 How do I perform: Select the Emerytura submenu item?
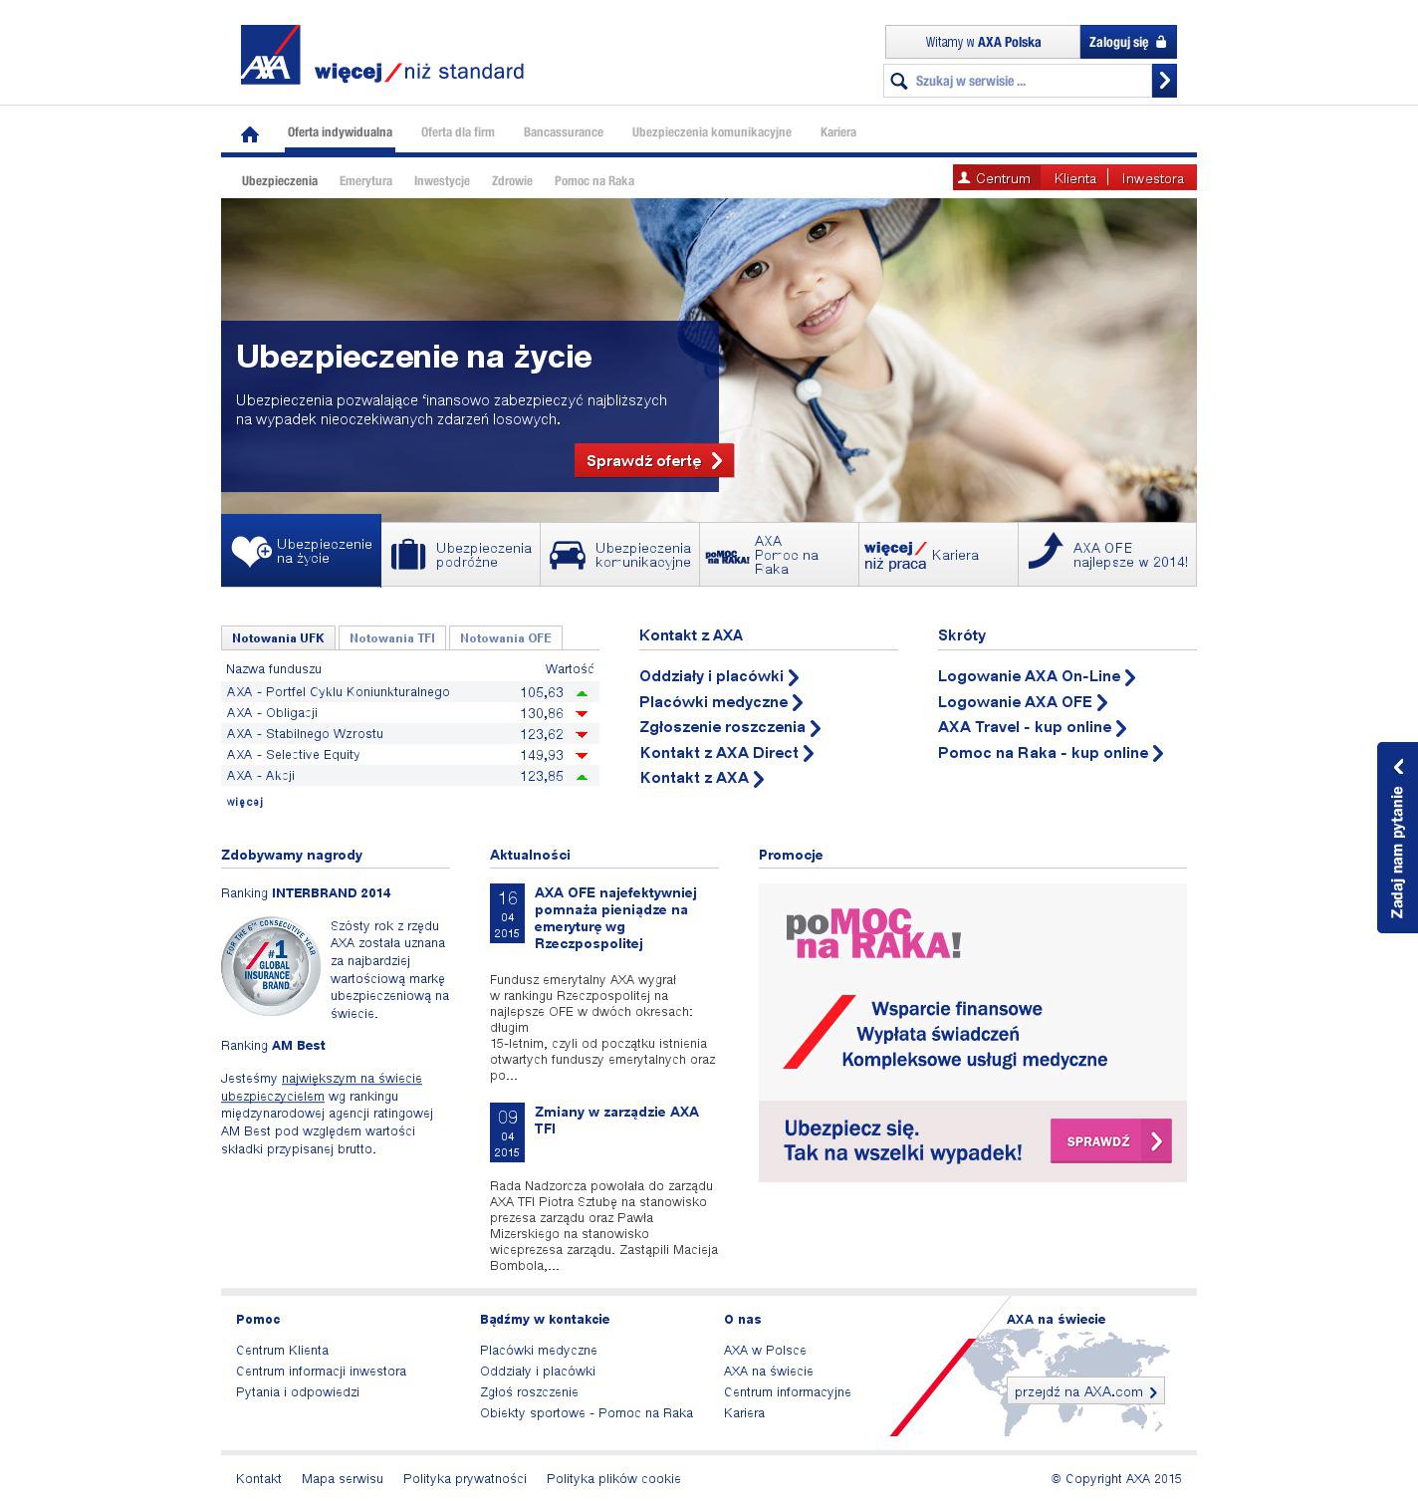pyautogui.click(x=365, y=181)
